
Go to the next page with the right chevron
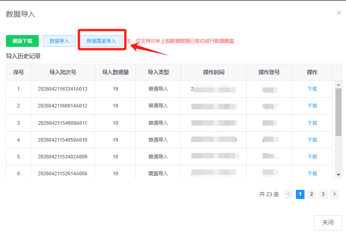[335, 194]
